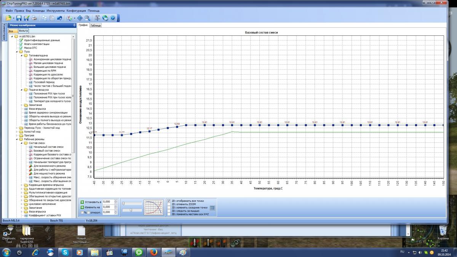Click the grid table icon beside 3D options
457x257 pixels.
[x=213, y=208]
